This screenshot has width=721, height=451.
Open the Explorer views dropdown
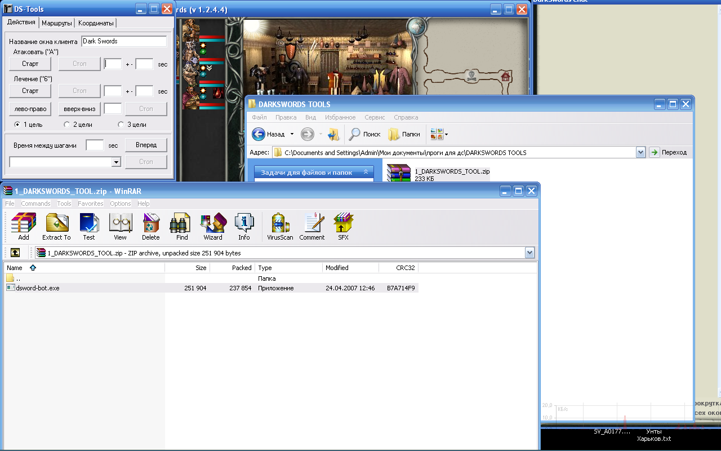click(439, 134)
